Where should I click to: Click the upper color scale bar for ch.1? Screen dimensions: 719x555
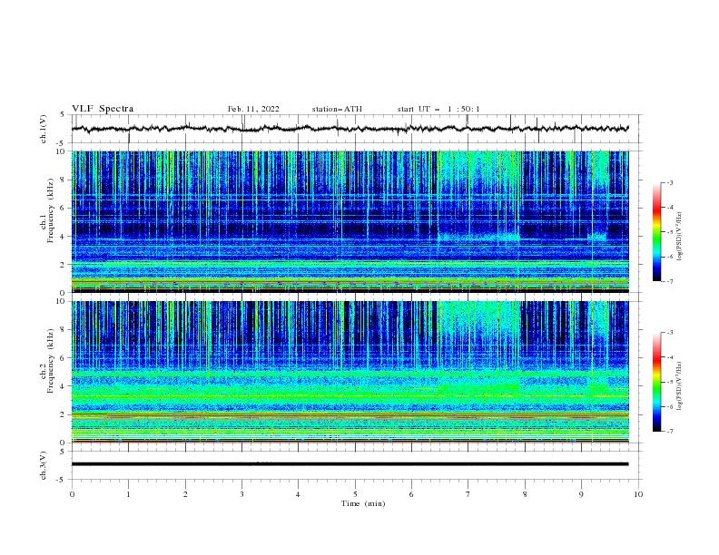point(656,231)
